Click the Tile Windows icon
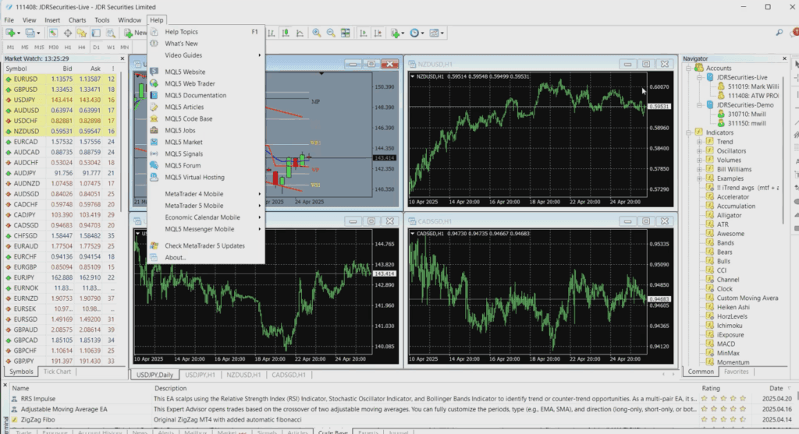The height and width of the screenshot is (434, 799). (x=346, y=33)
